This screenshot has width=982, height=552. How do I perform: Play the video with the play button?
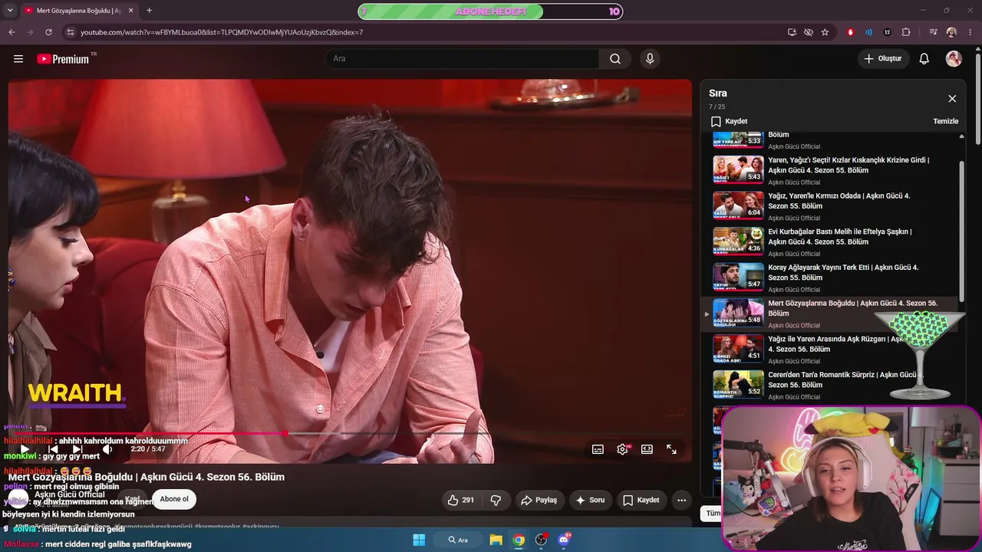point(25,449)
